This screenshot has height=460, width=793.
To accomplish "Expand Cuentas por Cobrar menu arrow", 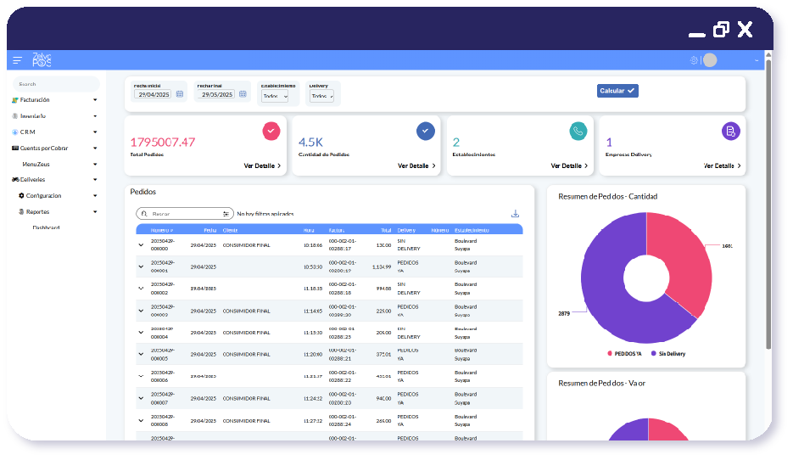I will [x=95, y=149].
